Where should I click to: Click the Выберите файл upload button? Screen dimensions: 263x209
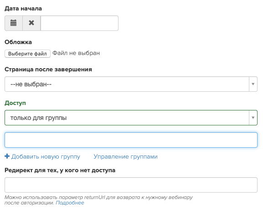(x=27, y=54)
